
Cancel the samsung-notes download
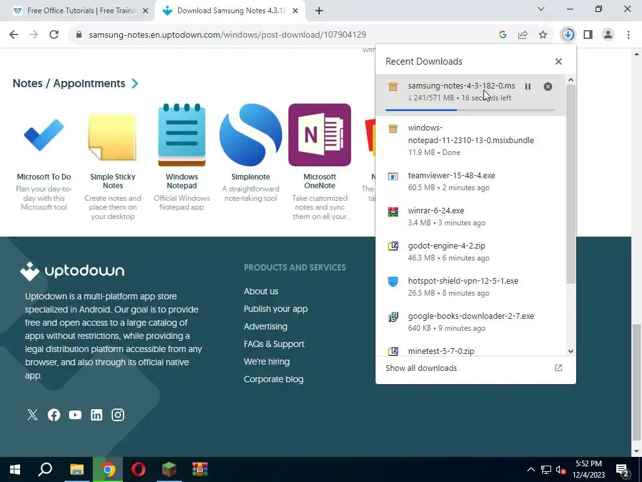coord(548,87)
